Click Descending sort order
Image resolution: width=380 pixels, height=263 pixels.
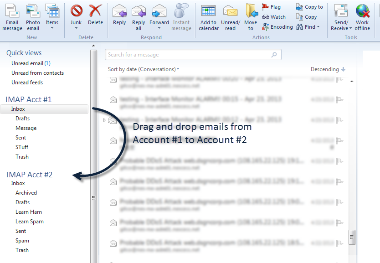tap(328, 69)
